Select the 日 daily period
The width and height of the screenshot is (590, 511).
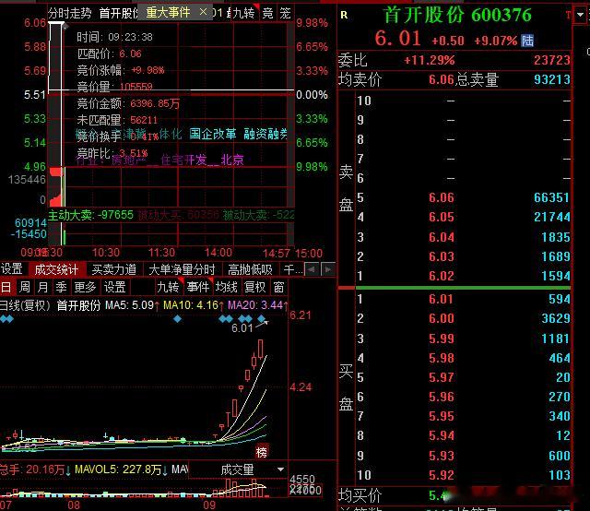pos(6,287)
